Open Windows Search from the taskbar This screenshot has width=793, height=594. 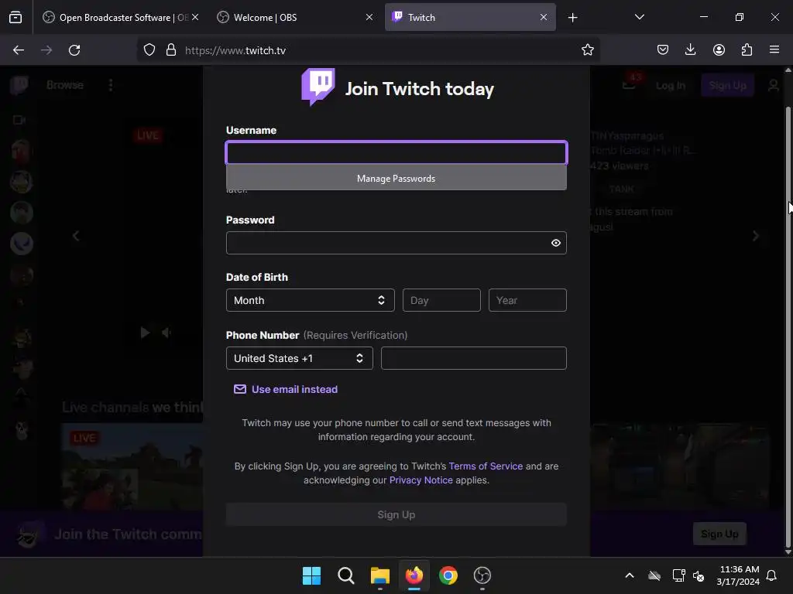346,575
